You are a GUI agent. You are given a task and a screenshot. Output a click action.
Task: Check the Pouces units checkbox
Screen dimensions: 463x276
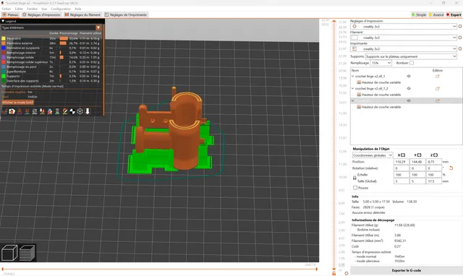[x=355, y=188]
